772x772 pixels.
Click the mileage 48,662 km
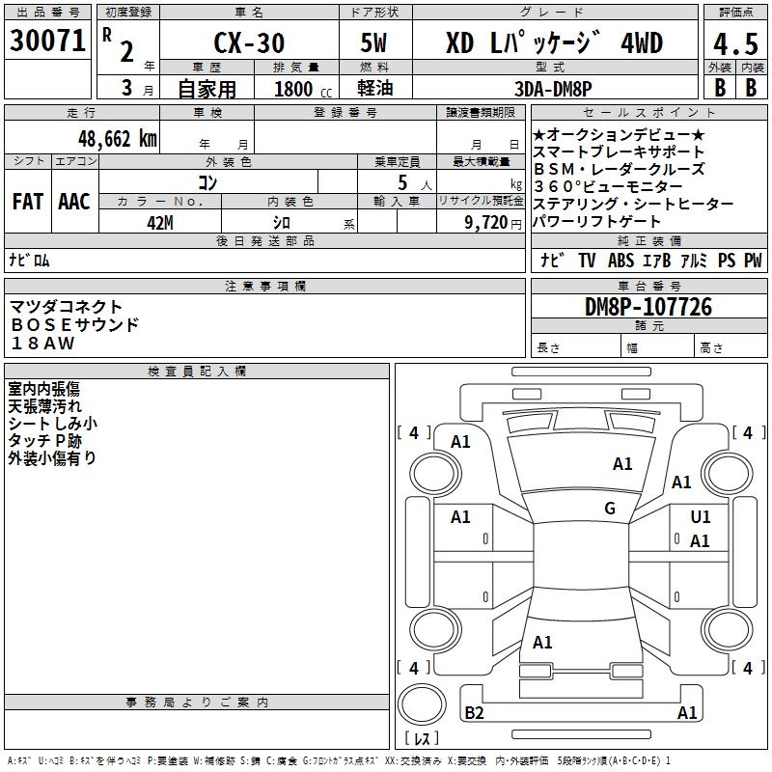[x=118, y=139]
